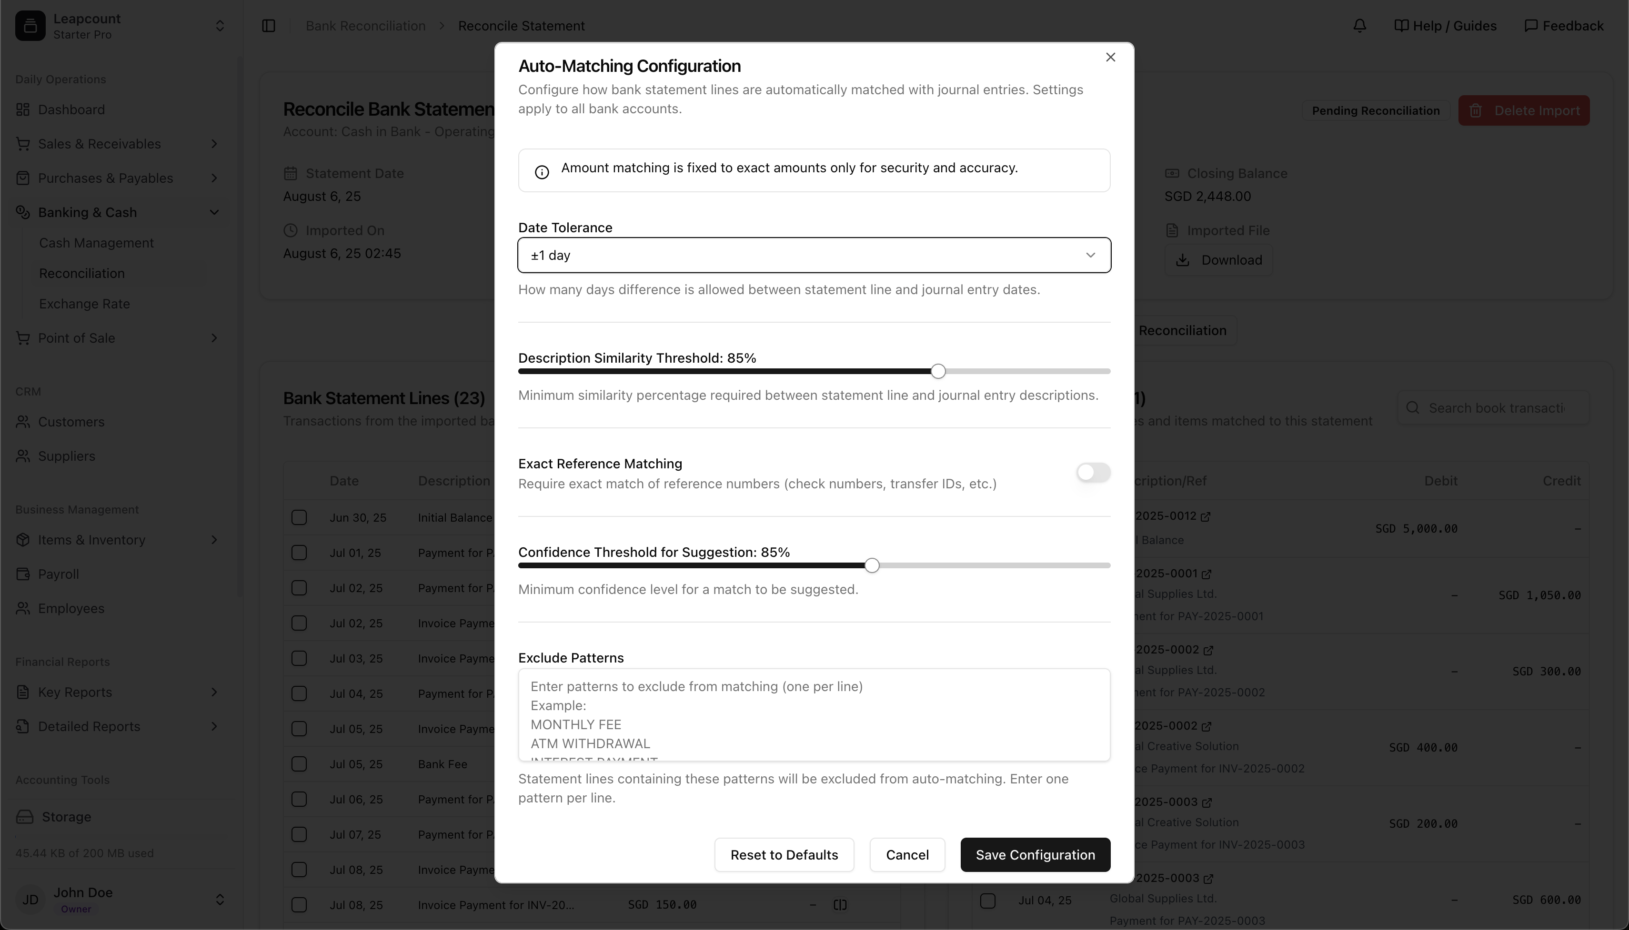Go to Reconciliation in sidebar
The height and width of the screenshot is (930, 1629).
tap(82, 273)
